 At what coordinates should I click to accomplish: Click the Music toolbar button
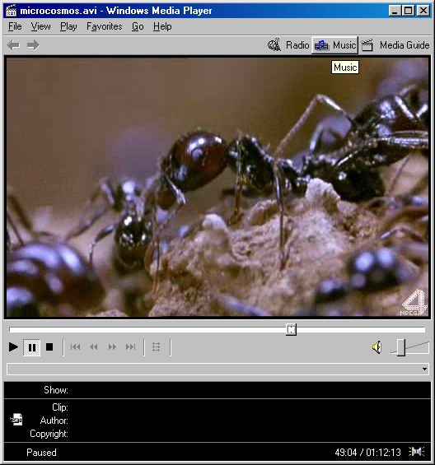coord(335,45)
